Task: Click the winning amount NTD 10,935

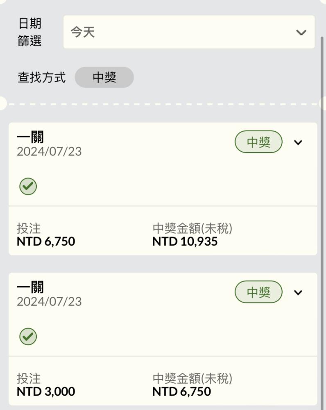Action: (x=185, y=241)
